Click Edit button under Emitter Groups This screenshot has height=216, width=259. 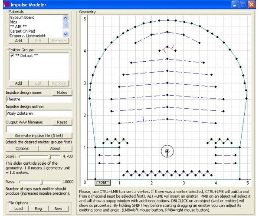click(39, 83)
